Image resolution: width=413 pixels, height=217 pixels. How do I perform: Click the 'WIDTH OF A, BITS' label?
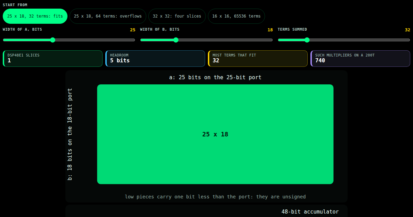tap(22, 30)
